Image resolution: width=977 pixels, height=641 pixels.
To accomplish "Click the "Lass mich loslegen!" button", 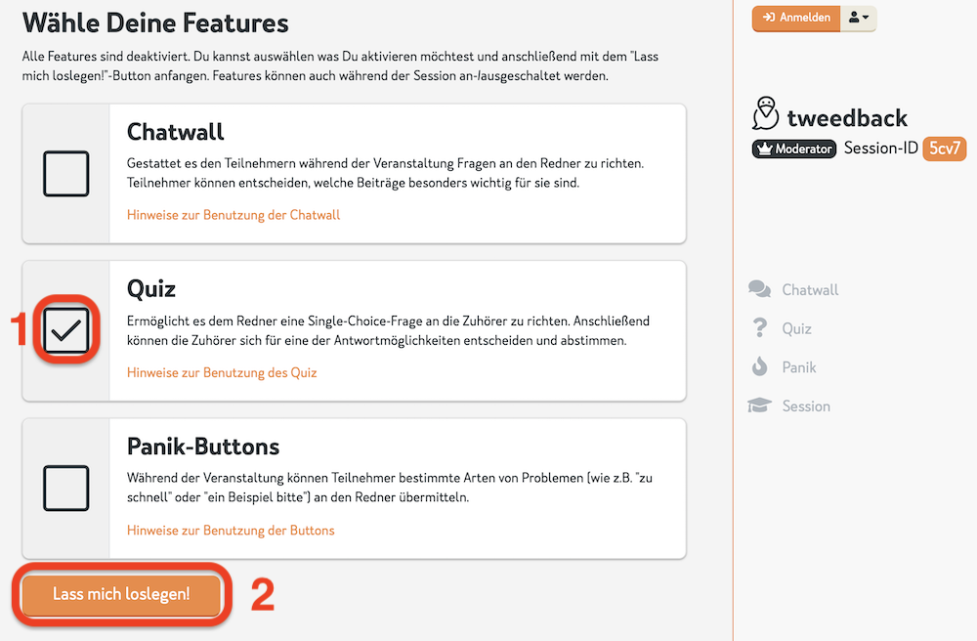I will 120,594.
